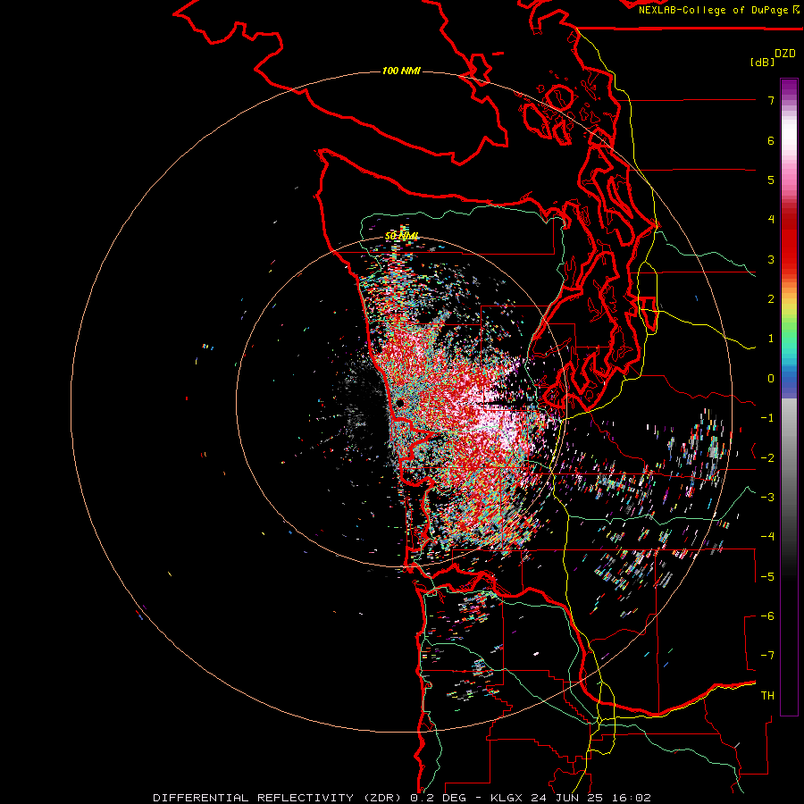Click the [dB] unit label
The image size is (804, 804).
click(762, 62)
